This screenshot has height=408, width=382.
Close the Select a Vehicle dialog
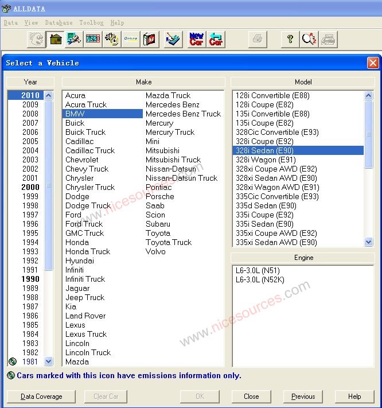click(x=373, y=63)
